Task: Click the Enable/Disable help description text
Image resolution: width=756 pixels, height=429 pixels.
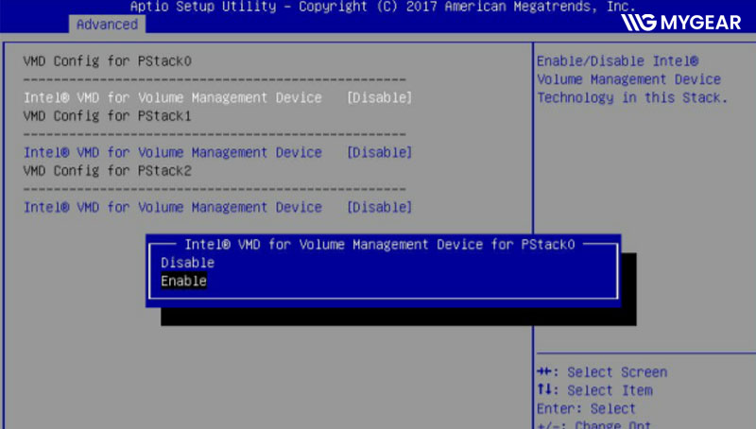Action: click(631, 79)
